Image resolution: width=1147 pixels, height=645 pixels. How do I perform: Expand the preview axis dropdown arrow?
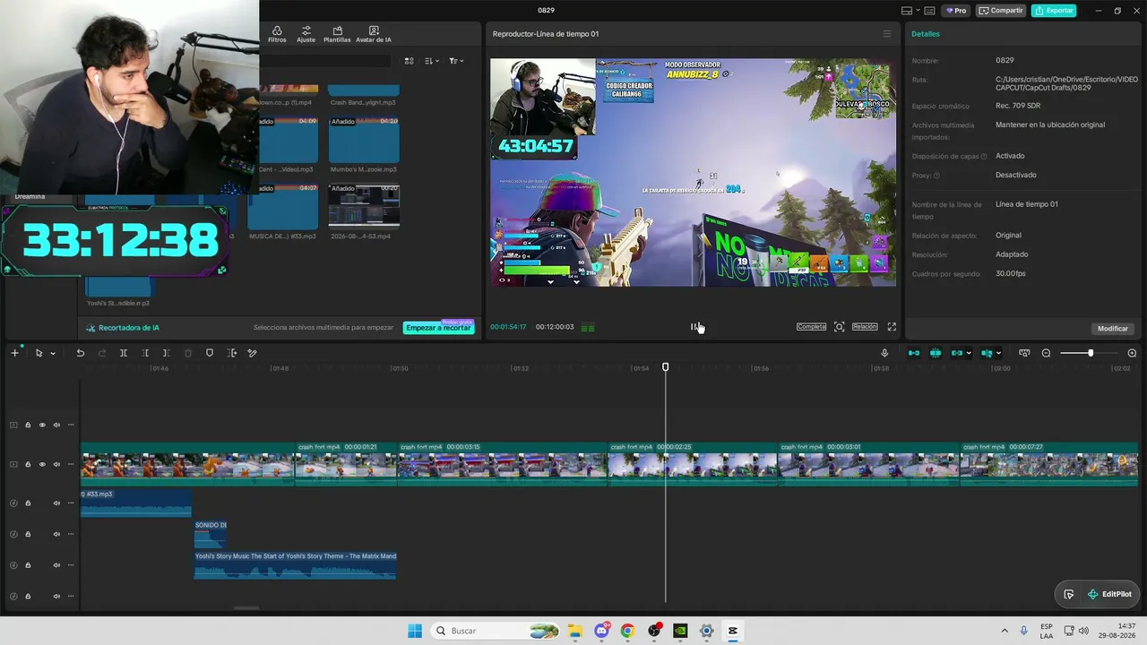pyautogui.click(x=999, y=353)
